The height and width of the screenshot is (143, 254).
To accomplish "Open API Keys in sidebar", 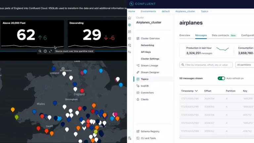I will pos(146,52).
